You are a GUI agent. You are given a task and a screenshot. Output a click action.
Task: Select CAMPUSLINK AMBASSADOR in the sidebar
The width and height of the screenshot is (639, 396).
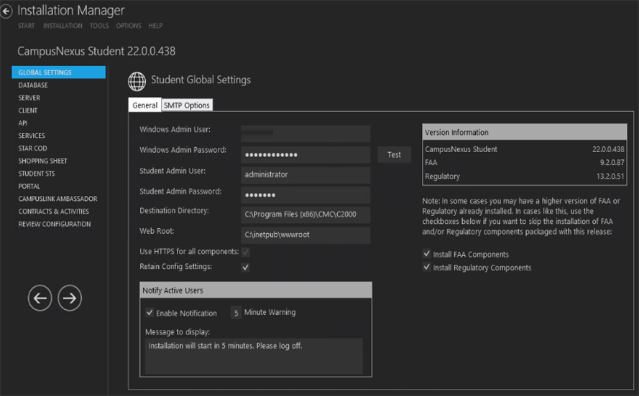coord(58,199)
